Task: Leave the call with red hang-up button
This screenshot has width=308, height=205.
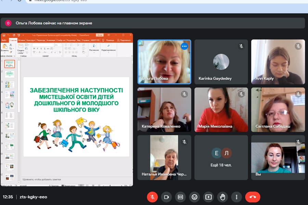Action: [253, 197]
